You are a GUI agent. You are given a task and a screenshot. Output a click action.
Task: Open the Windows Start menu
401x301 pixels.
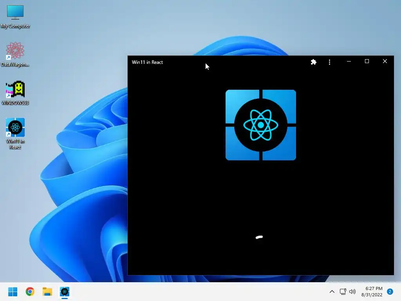point(13,292)
